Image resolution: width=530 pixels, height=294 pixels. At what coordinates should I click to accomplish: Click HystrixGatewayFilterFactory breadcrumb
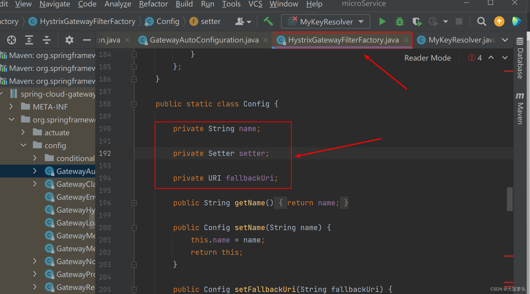coord(82,21)
